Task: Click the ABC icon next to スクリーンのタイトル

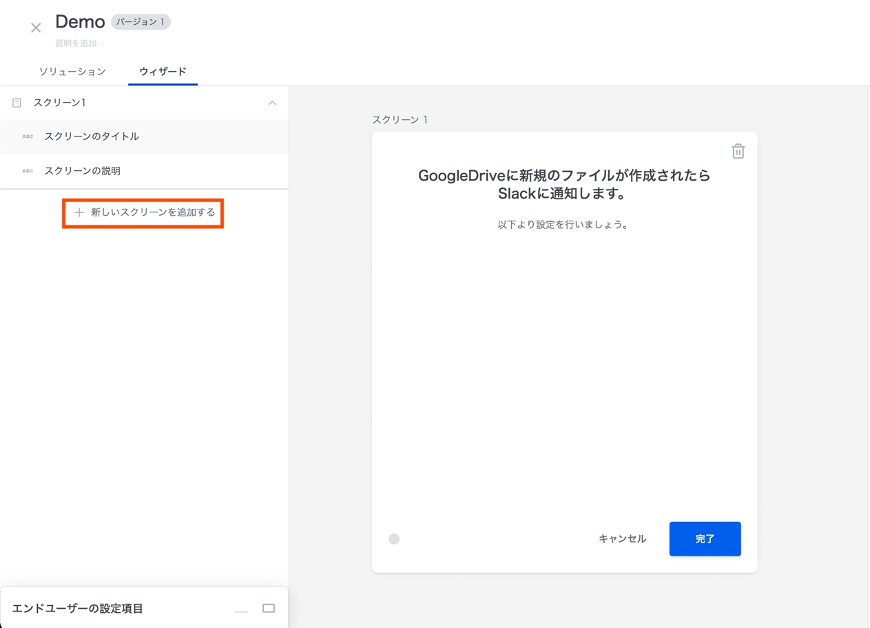Action: 28,136
